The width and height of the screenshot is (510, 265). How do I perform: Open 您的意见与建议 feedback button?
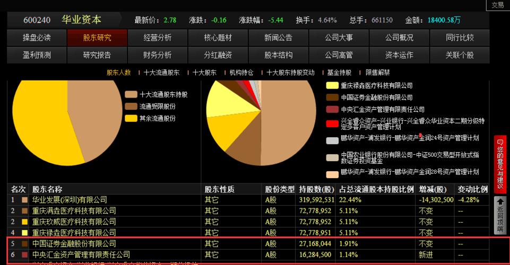click(x=500, y=164)
